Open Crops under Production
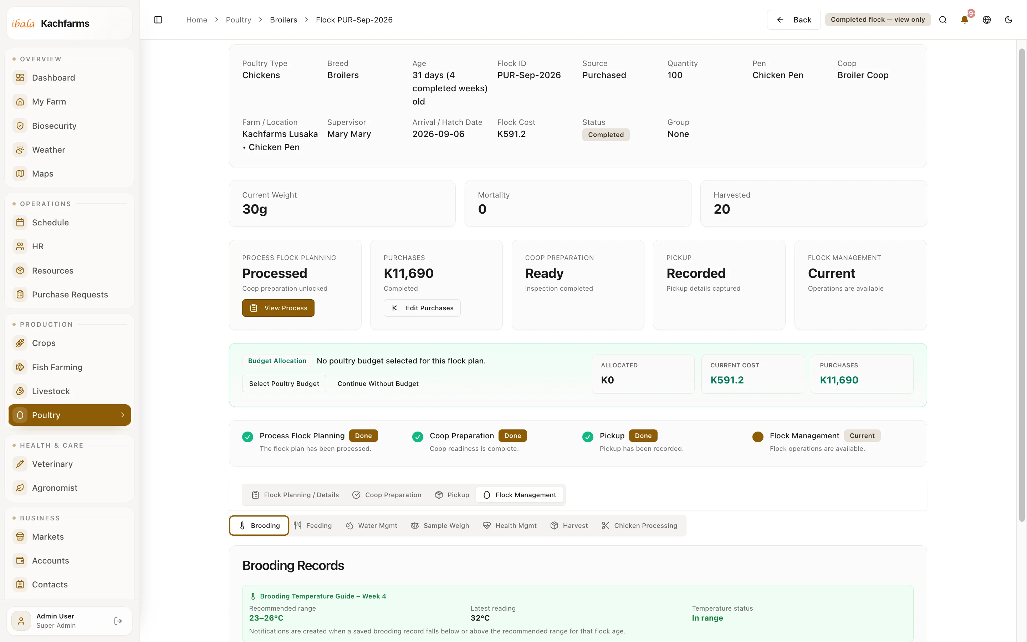The width and height of the screenshot is (1027, 642). (70, 343)
